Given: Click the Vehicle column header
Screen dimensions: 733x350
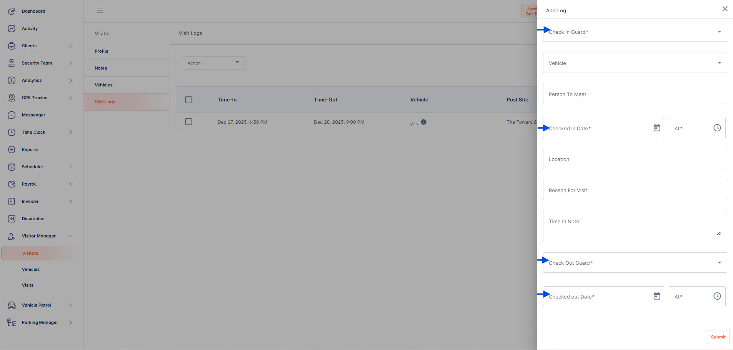Looking at the screenshot, I should pyautogui.click(x=419, y=100).
